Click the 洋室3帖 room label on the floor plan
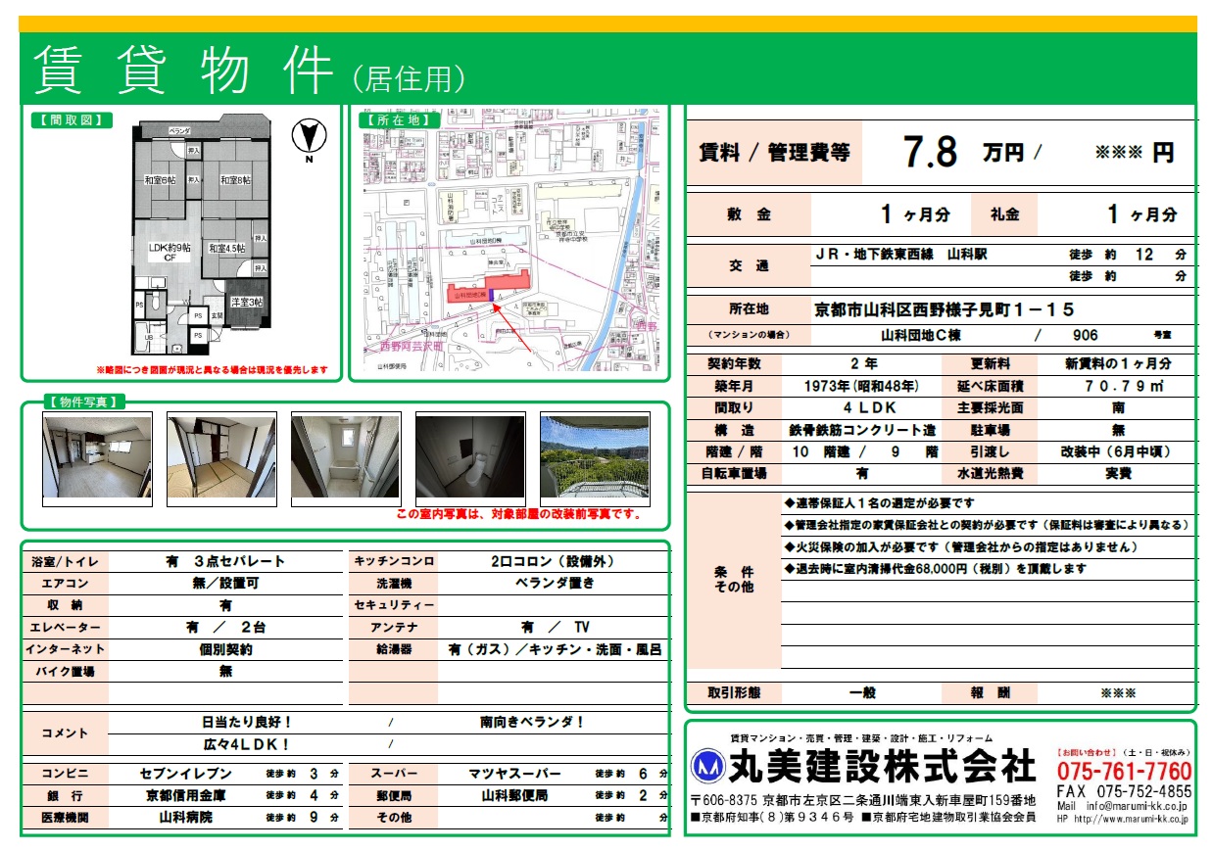1212x851 pixels. coord(246,303)
